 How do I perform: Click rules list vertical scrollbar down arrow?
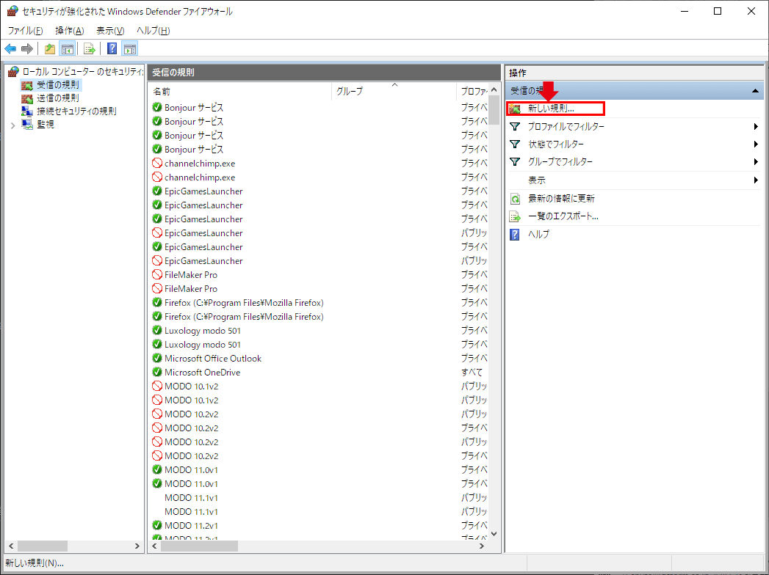coord(494,534)
